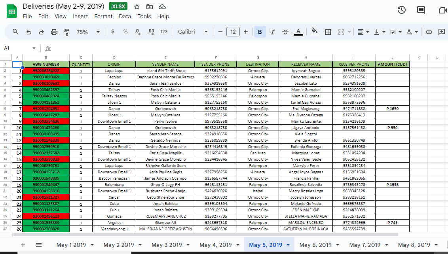Select column J header
Screen dimensions: 448x254
click(x=392, y=57)
